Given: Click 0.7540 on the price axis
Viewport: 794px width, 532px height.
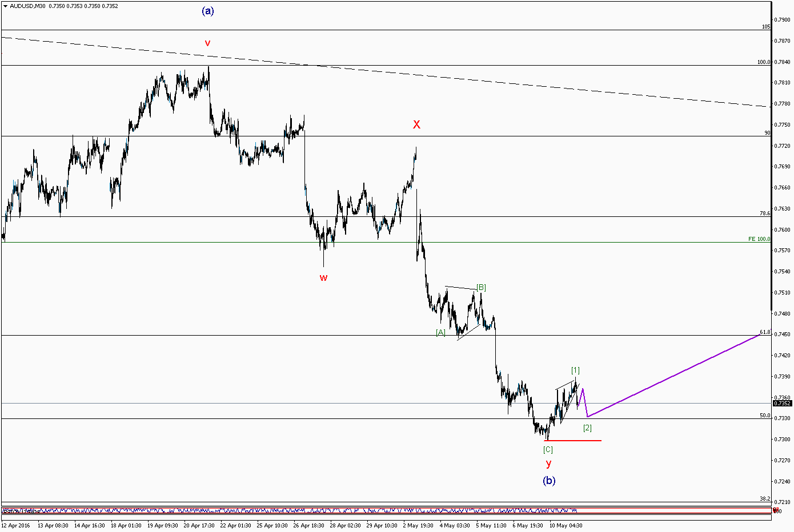Looking at the screenshot, I should [783, 272].
